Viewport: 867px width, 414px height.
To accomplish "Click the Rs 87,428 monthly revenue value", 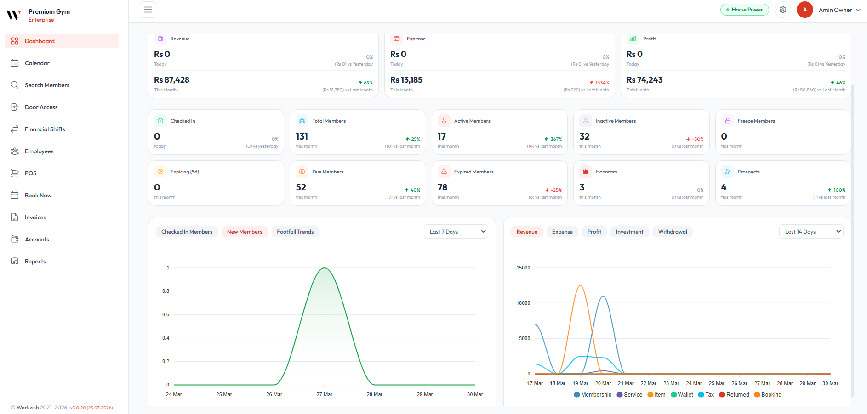I will (171, 80).
